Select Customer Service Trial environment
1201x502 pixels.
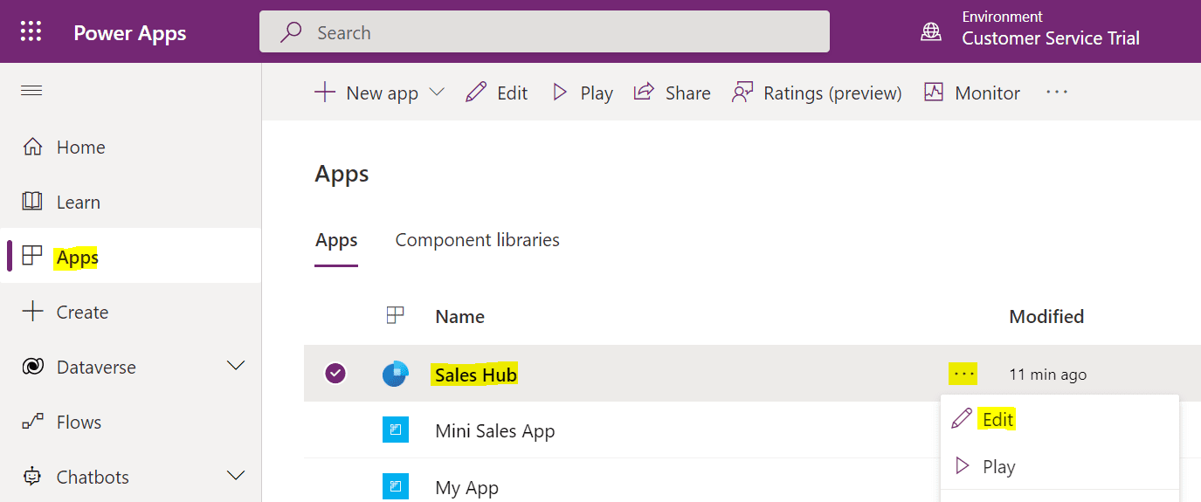pyautogui.click(x=1051, y=38)
